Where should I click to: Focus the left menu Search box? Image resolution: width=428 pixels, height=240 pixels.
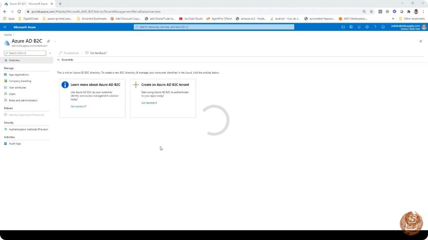pyautogui.click(x=25, y=53)
